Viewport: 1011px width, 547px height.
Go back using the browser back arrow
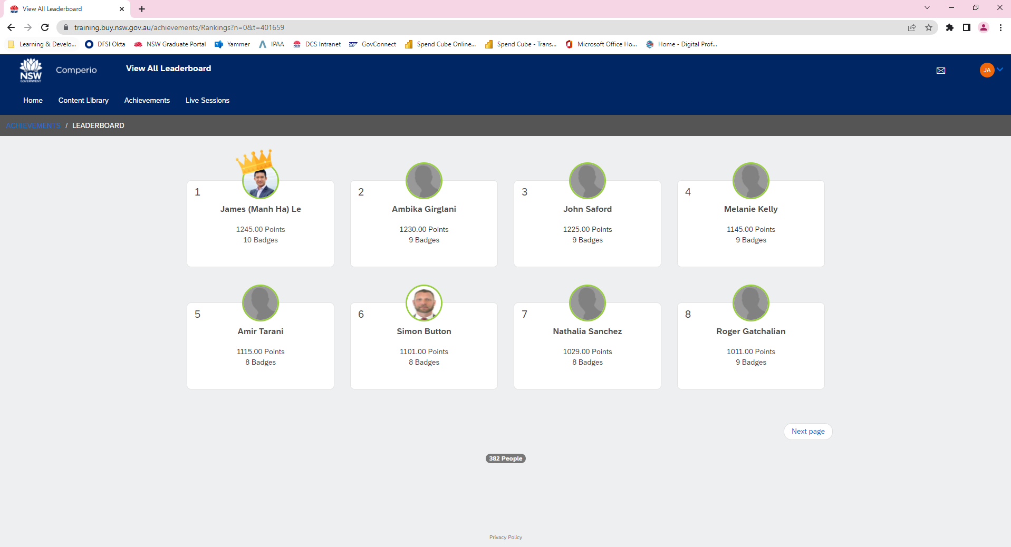(11, 27)
